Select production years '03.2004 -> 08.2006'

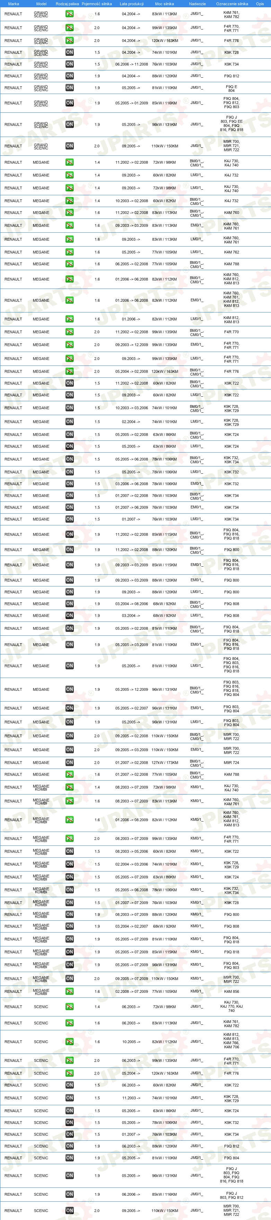coord(131,604)
